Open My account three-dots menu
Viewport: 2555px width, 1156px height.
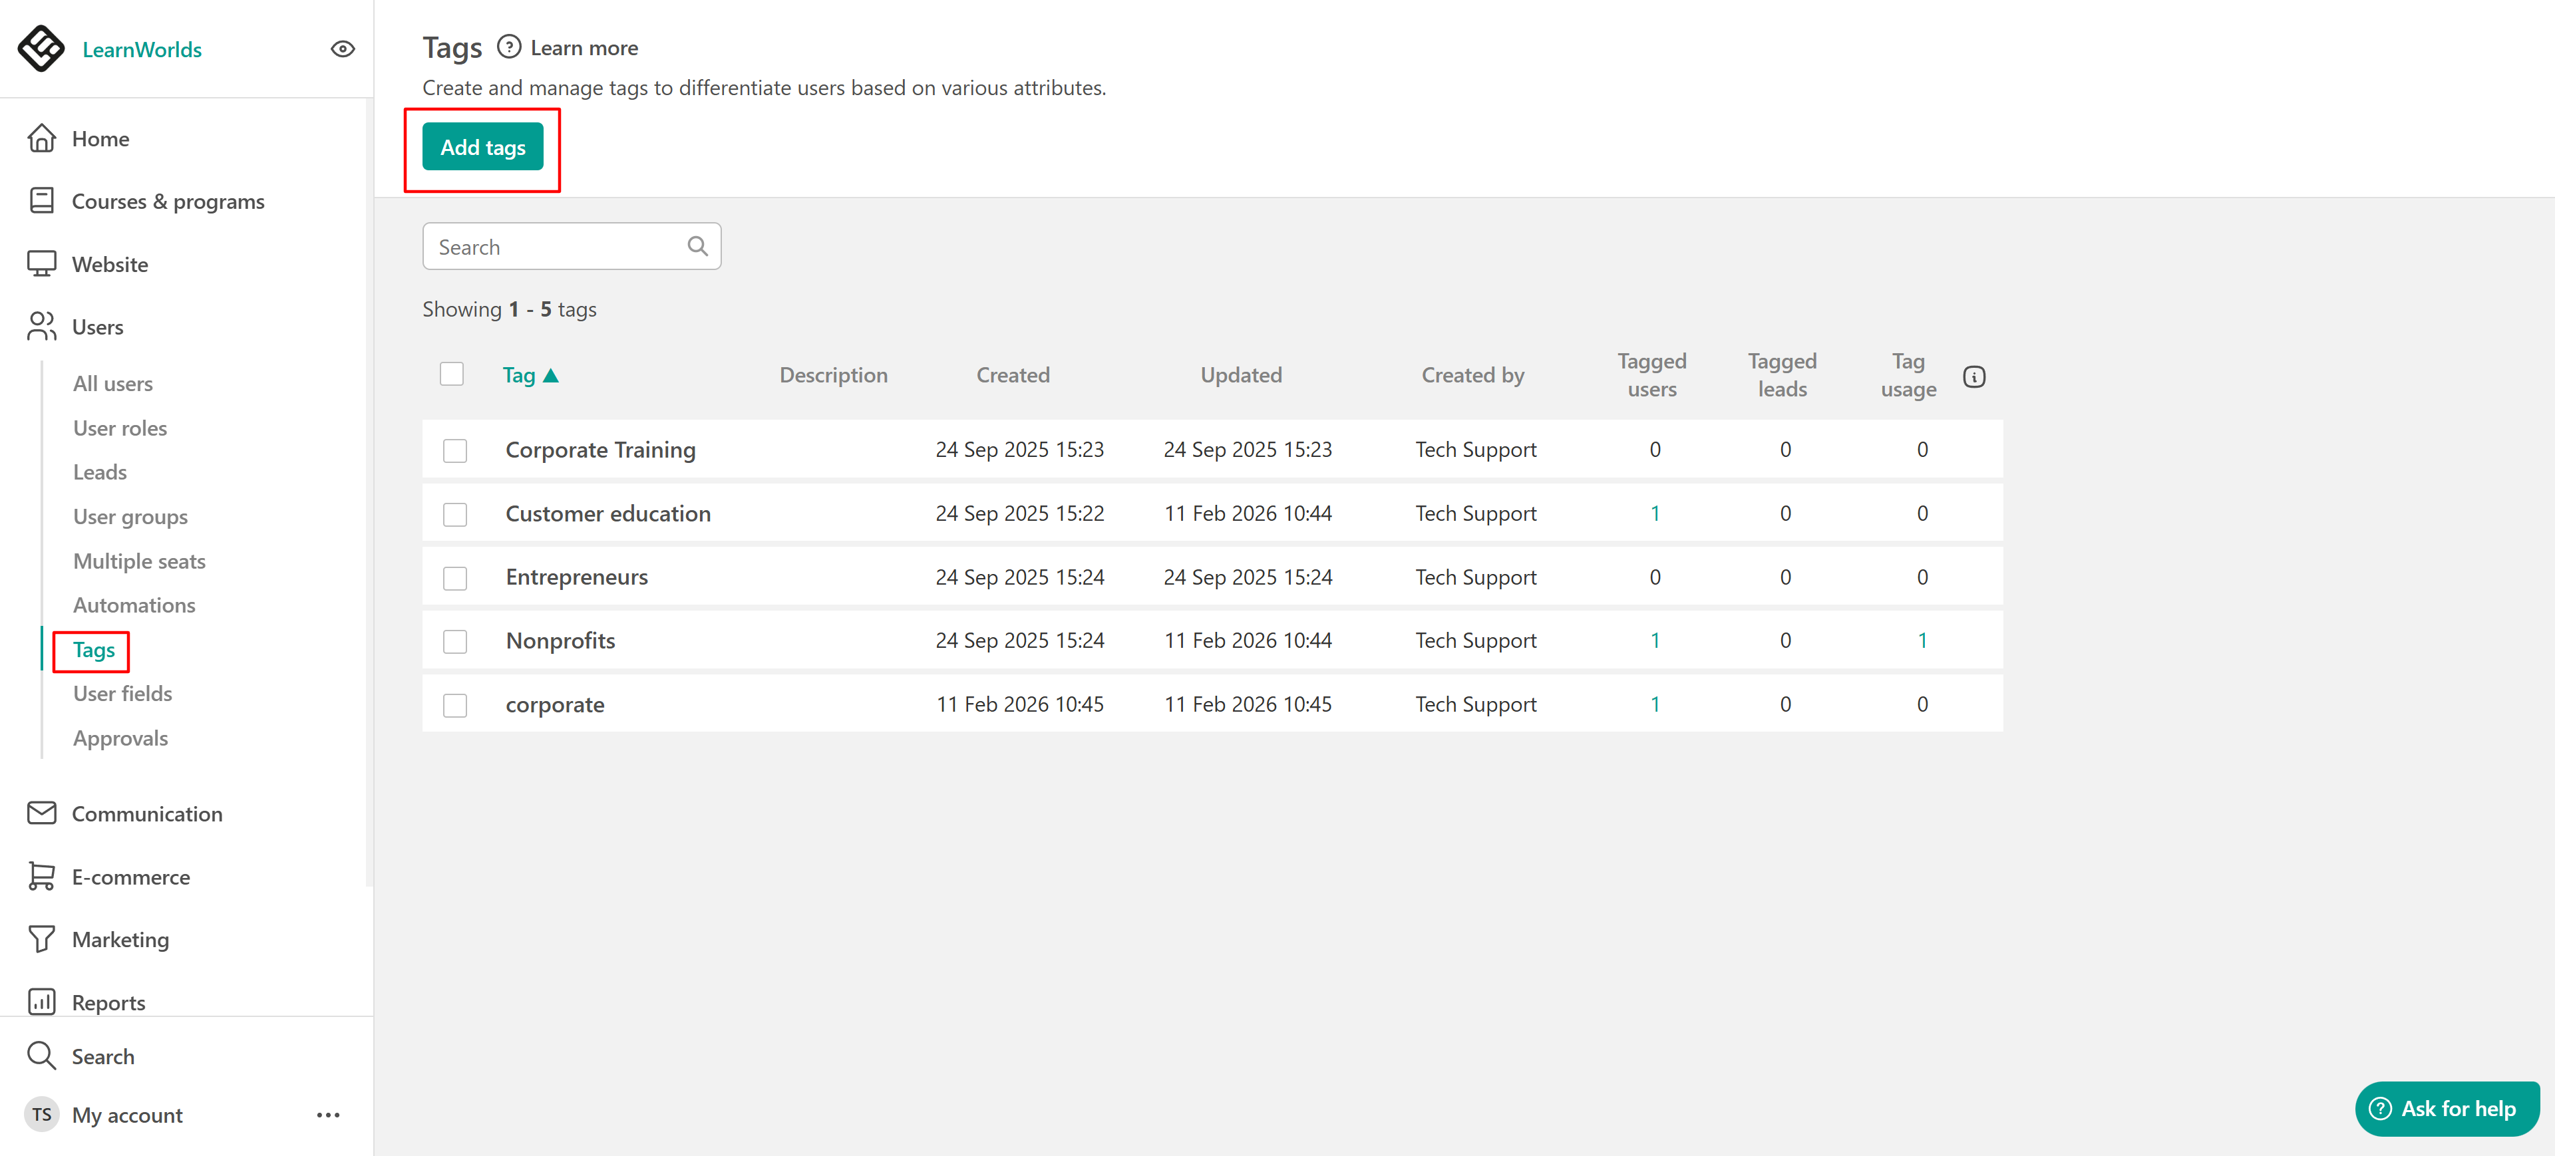tap(328, 1114)
